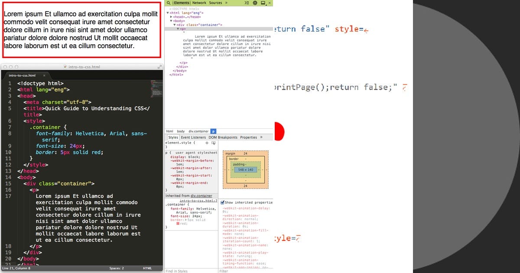
Task: Switch to the Network panel
Action: [199, 3]
